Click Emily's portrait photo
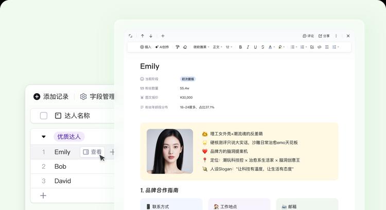The image size is (386, 210). tap(170, 151)
